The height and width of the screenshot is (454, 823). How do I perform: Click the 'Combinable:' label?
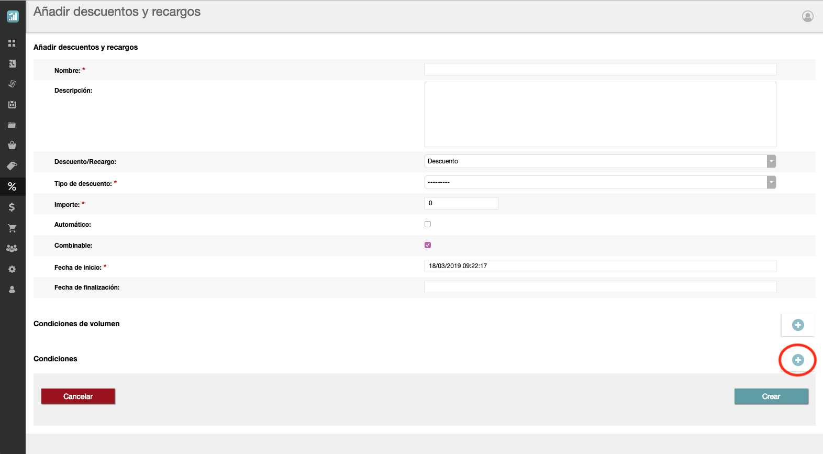(x=73, y=246)
